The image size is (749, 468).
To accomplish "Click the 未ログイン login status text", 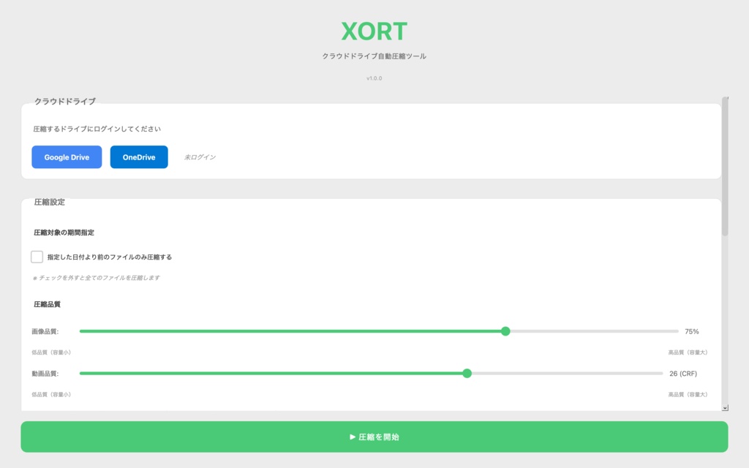I will pyautogui.click(x=202, y=156).
